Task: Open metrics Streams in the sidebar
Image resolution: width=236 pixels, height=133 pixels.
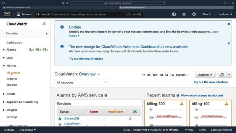Action: pyautogui.click(x=12, y=85)
